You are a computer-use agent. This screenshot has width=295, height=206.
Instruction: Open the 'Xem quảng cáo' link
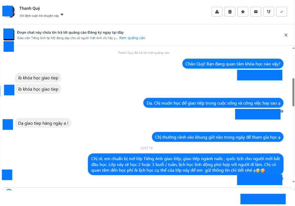[x=132, y=38]
